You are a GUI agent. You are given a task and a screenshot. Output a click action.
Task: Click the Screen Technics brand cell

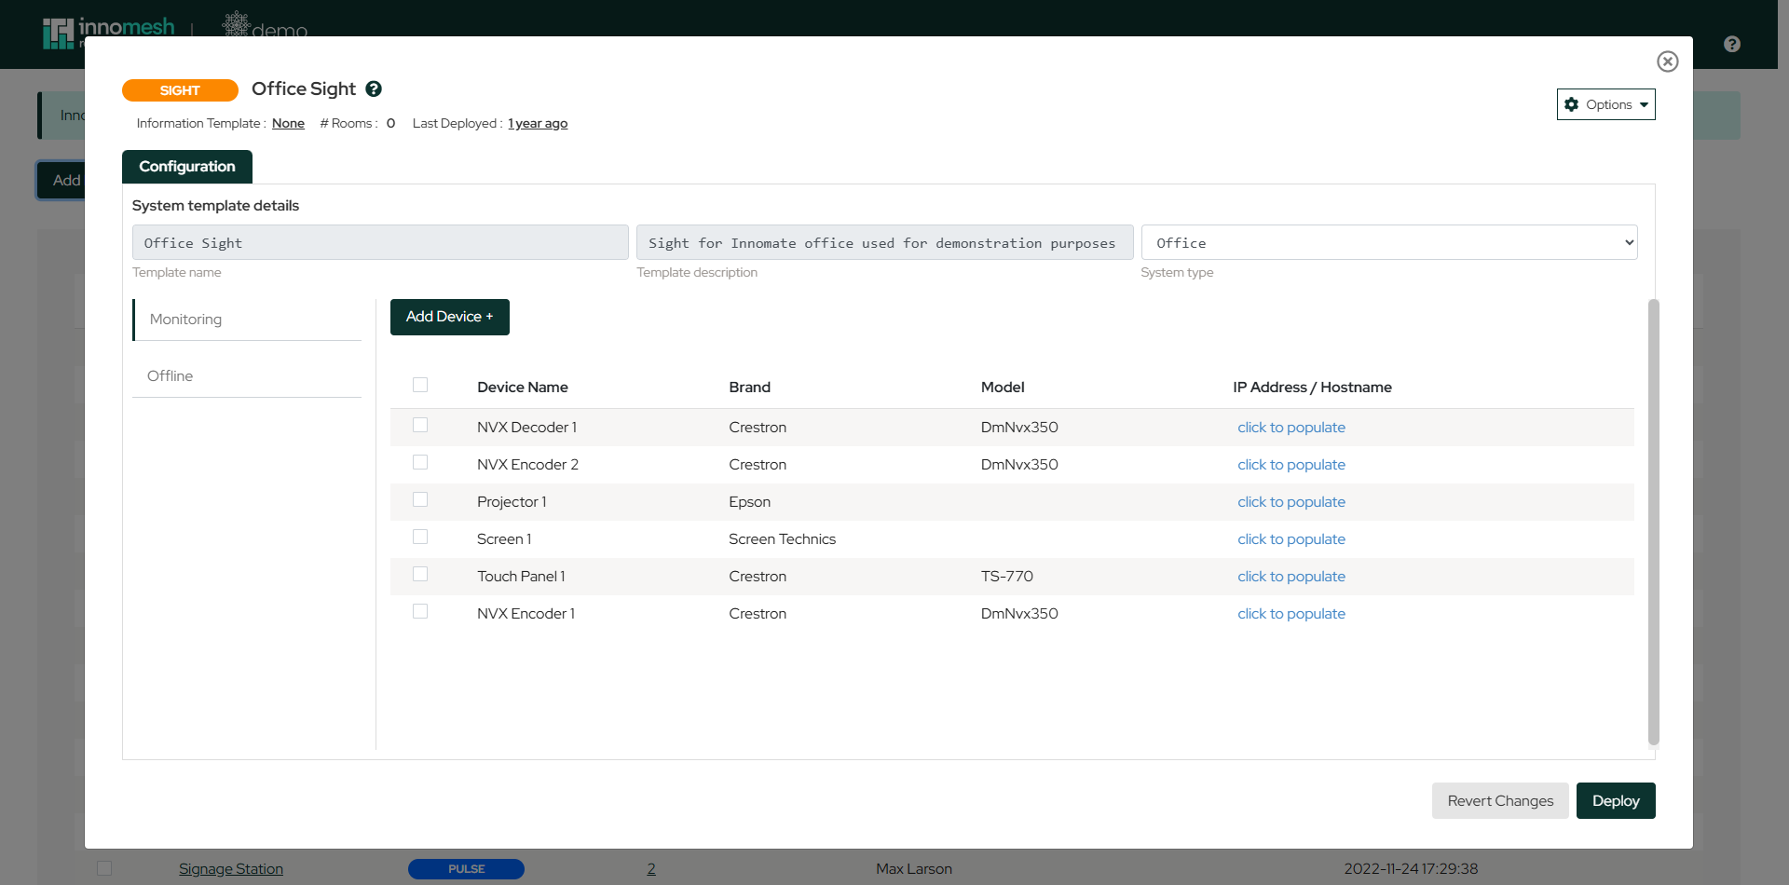click(783, 539)
